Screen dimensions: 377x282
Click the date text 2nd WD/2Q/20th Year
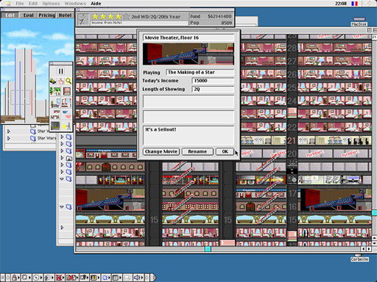pyautogui.click(x=156, y=17)
